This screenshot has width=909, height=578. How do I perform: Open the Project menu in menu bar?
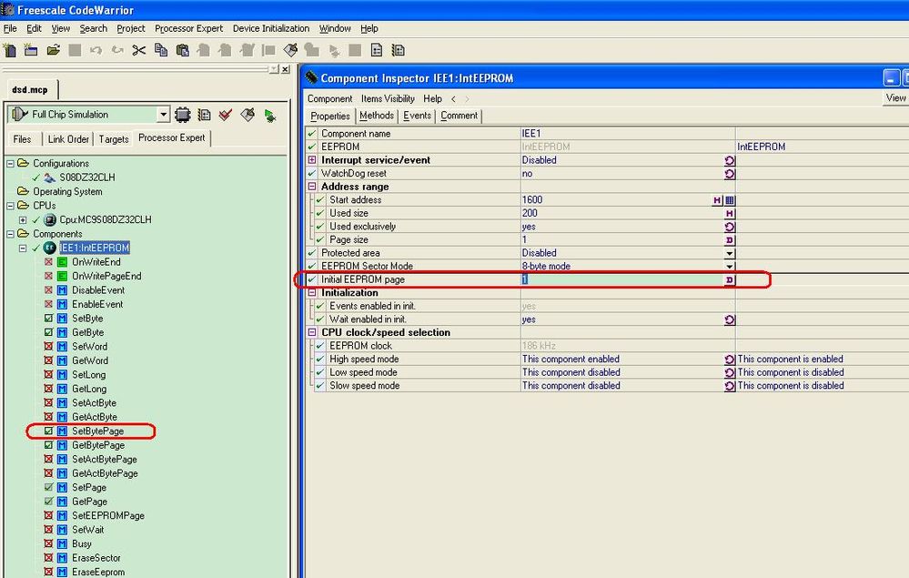(130, 28)
